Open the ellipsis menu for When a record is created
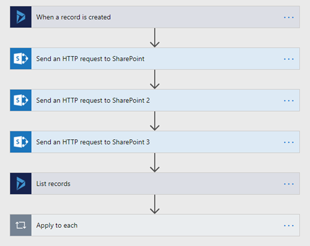This screenshot has height=246, width=310. tap(288, 17)
